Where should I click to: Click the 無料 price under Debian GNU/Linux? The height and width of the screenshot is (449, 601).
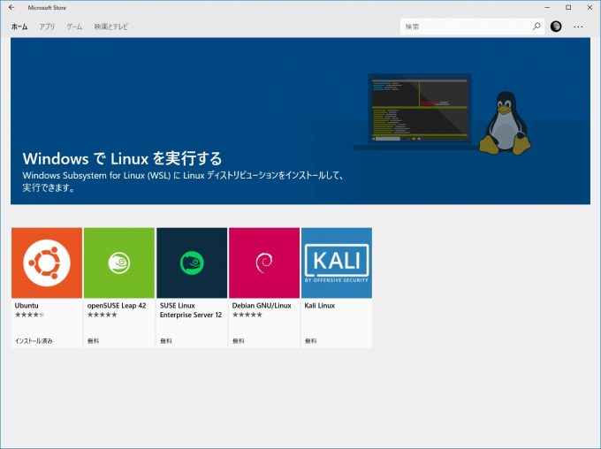[x=238, y=340]
